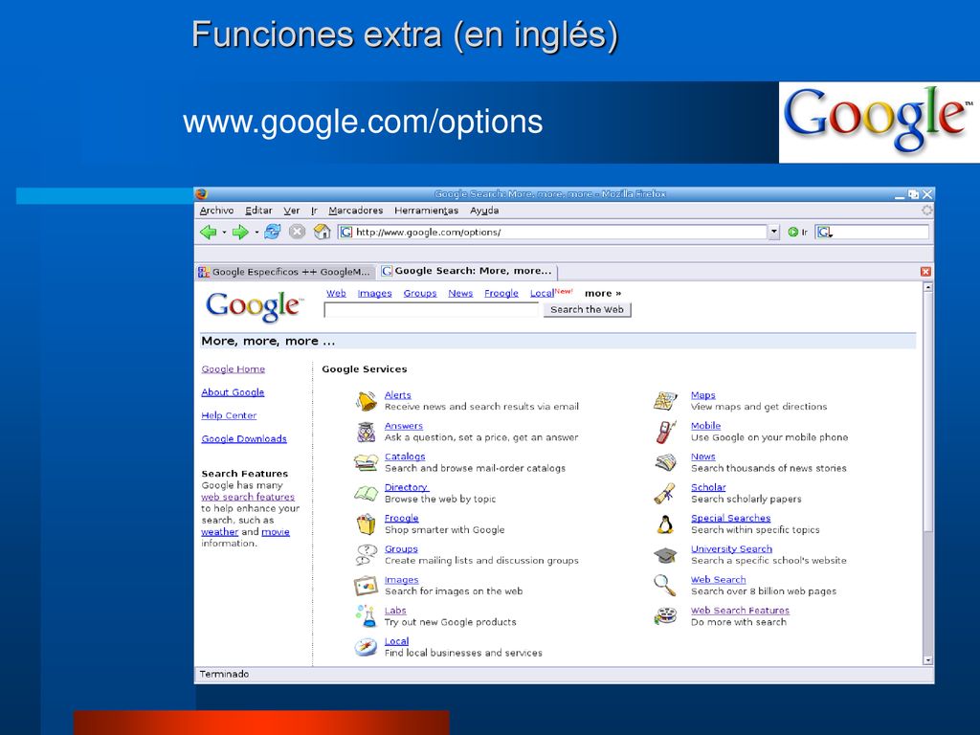This screenshot has height=735, width=980.
Task: Open the Herramientas menu
Action: 426,211
